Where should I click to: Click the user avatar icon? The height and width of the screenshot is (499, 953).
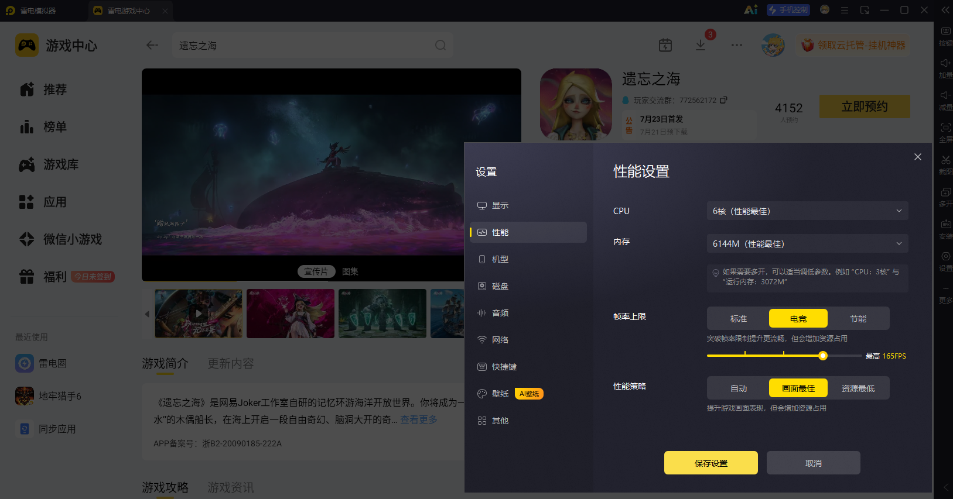773,45
